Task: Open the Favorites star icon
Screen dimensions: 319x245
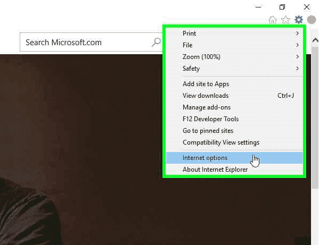Action: [x=285, y=20]
